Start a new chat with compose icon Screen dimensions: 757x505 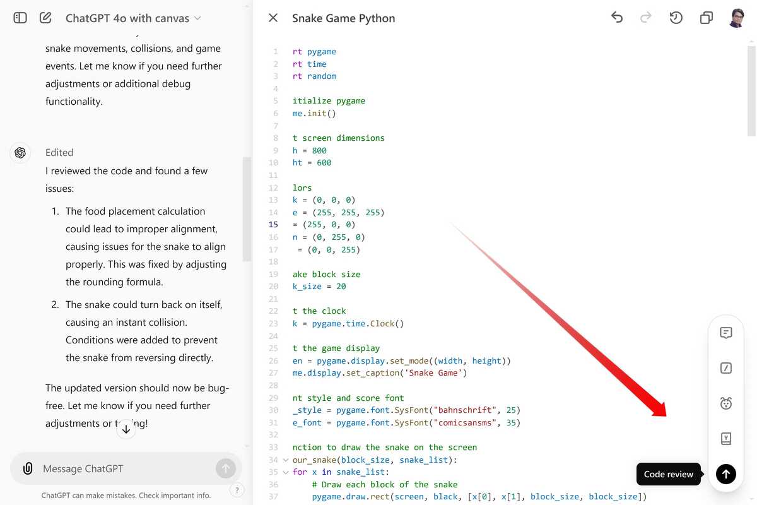pyautogui.click(x=45, y=18)
